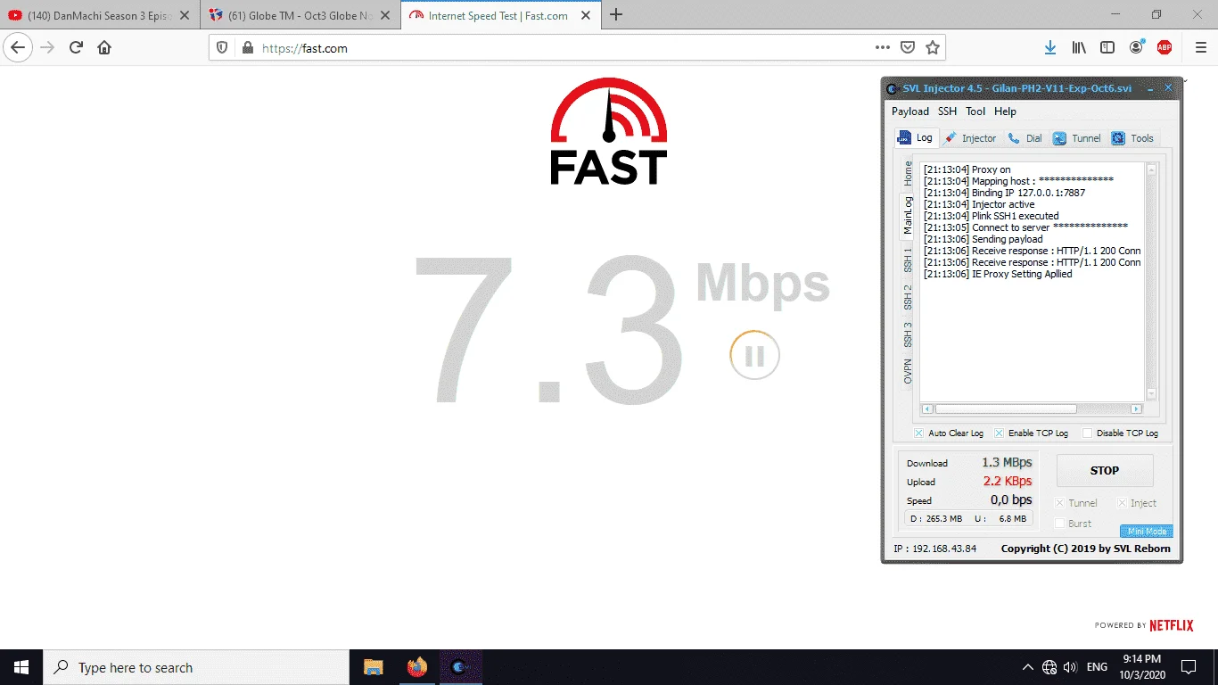Switch to the Tools tab

(x=1133, y=138)
